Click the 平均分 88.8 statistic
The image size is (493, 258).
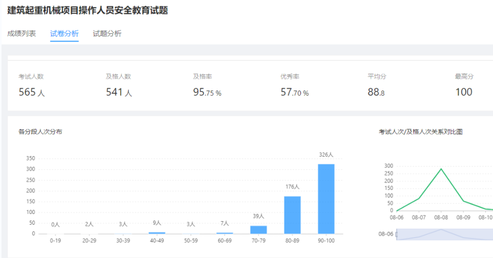tap(376, 92)
